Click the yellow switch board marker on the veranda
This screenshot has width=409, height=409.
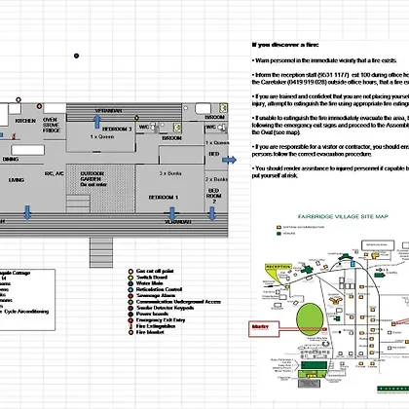136,117
